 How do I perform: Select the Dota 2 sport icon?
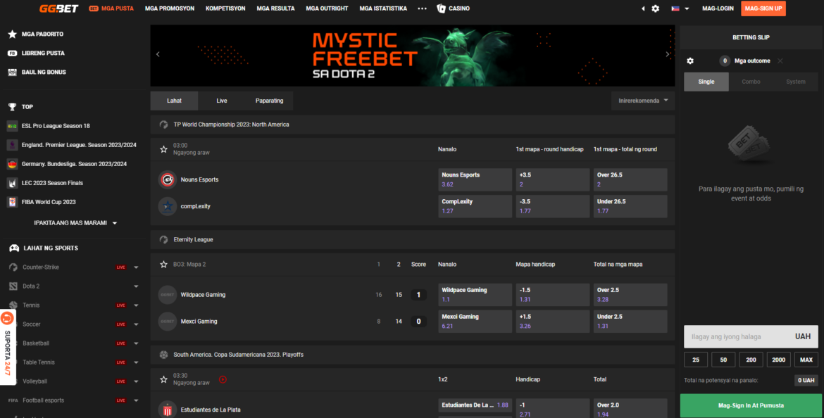point(13,286)
